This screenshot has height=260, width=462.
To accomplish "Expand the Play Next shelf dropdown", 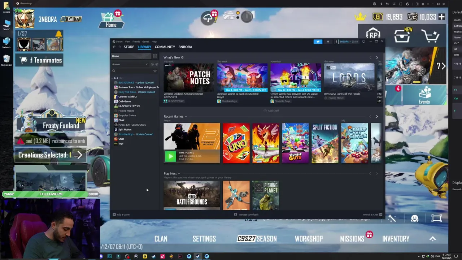I will coord(179,174).
